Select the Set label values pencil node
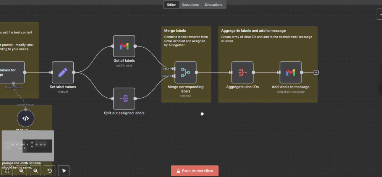 63,72
